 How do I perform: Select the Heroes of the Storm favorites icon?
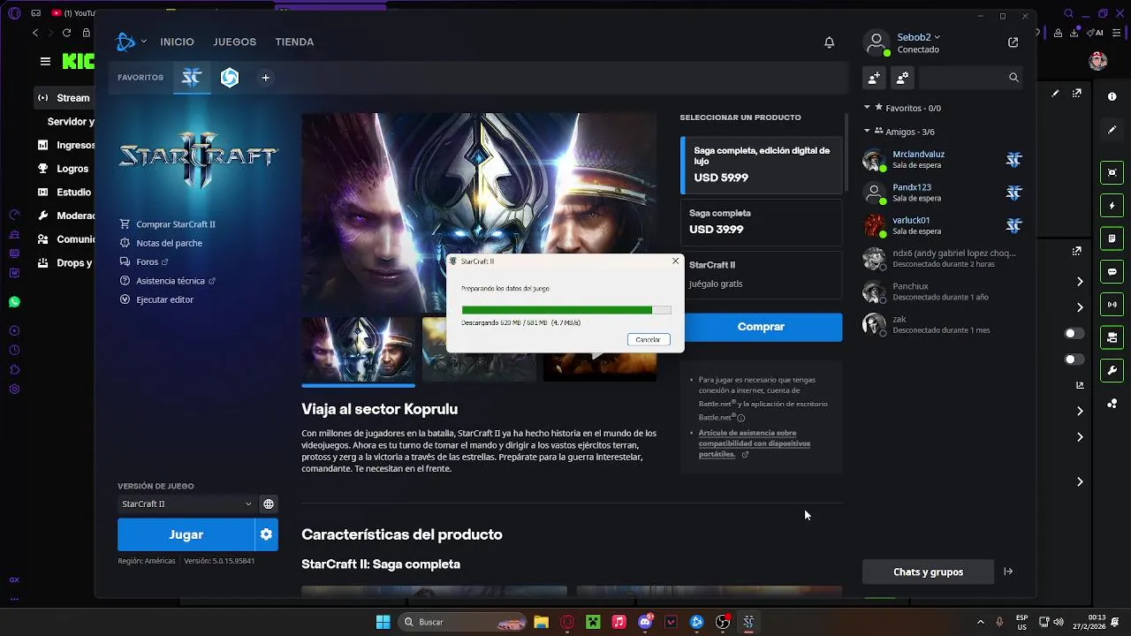tap(230, 78)
